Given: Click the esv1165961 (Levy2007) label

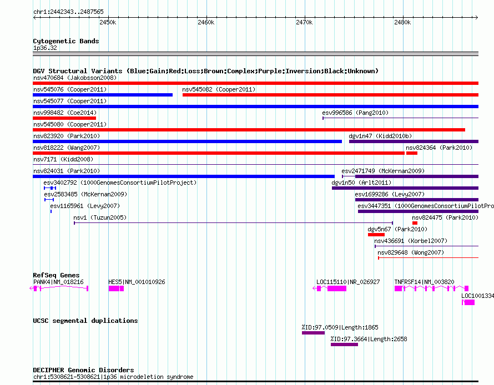Looking at the screenshot, I should (x=85, y=206).
